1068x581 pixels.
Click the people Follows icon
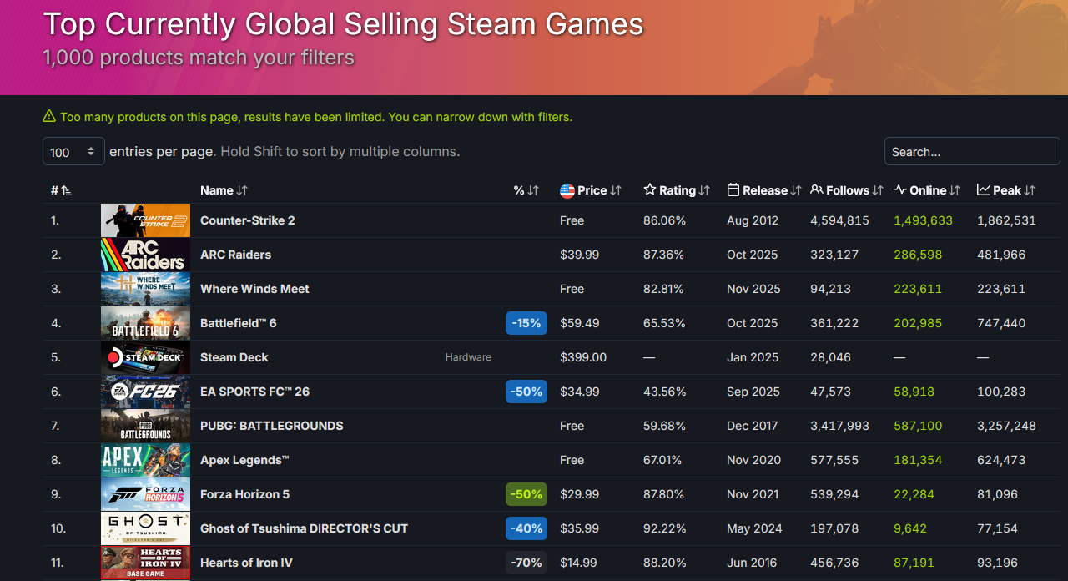pos(817,190)
